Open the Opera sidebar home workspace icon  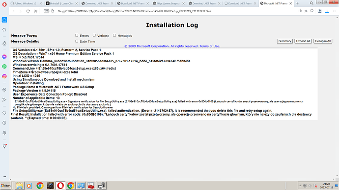click(4, 20)
